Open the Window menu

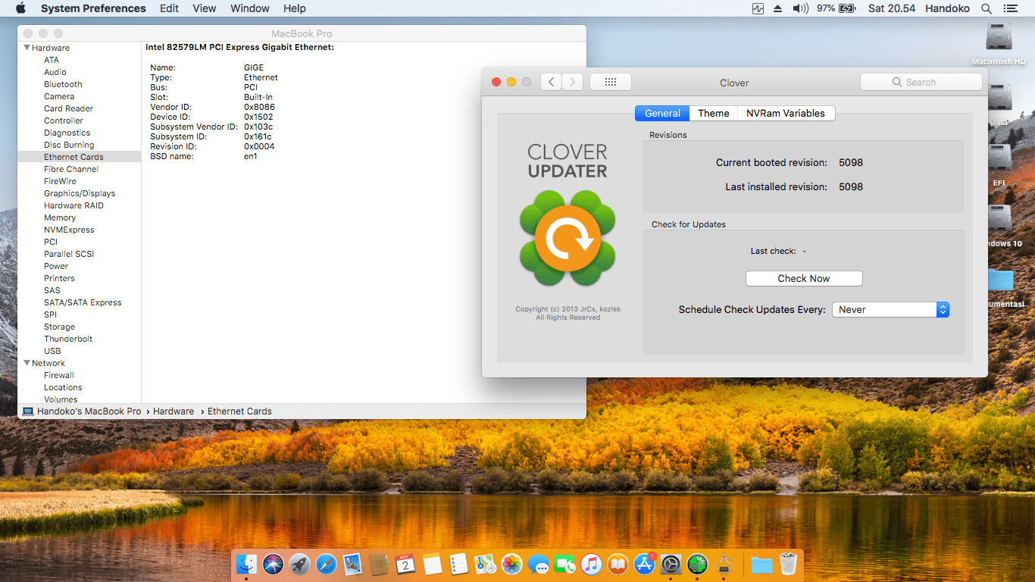pos(250,8)
